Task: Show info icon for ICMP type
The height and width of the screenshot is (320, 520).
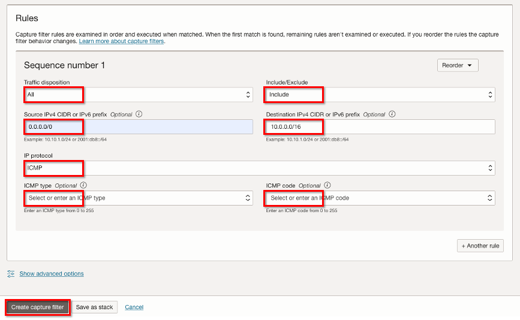Action: coord(83,185)
